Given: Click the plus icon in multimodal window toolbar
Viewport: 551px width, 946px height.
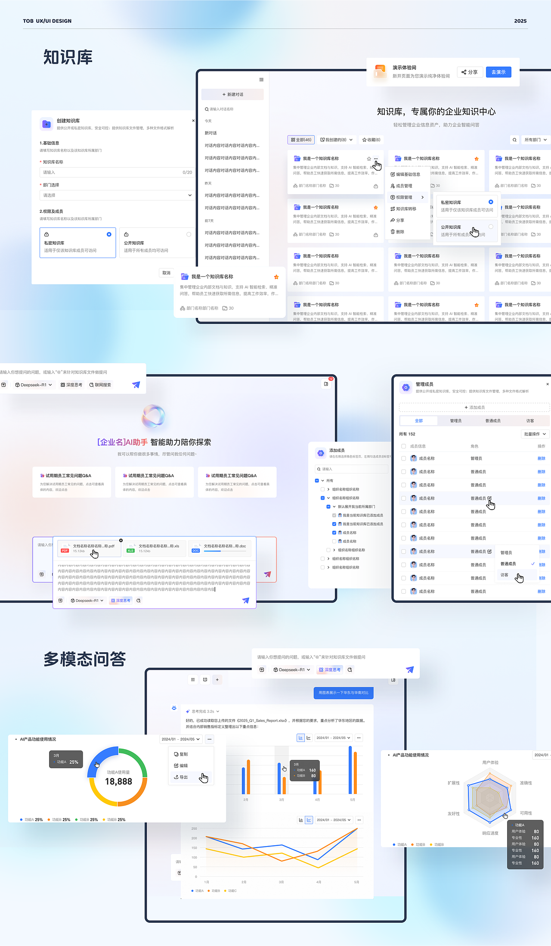Looking at the screenshot, I should (x=217, y=680).
